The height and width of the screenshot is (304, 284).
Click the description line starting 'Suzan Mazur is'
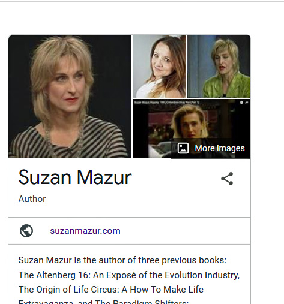click(122, 260)
